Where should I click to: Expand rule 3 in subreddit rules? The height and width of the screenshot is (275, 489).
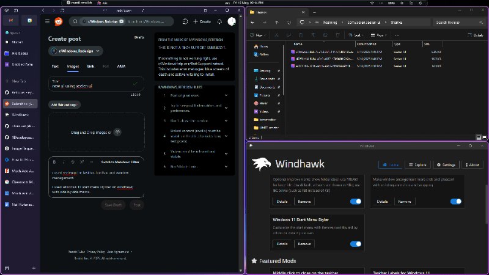226,120
